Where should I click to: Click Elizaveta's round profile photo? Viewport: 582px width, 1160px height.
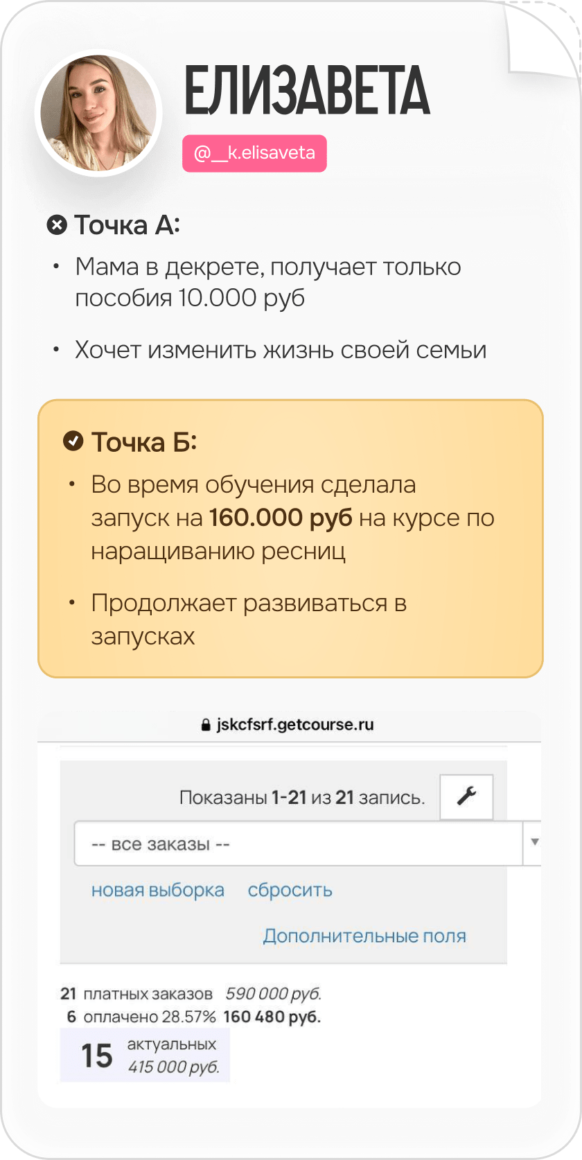pos(98,114)
